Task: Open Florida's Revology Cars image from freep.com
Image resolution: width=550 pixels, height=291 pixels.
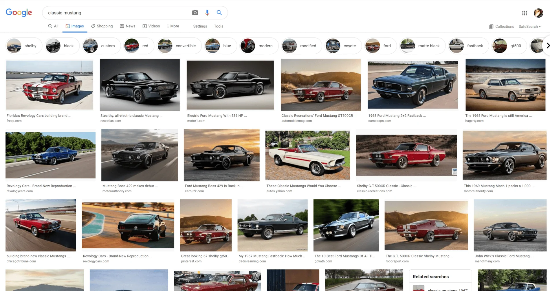Action: [49, 85]
